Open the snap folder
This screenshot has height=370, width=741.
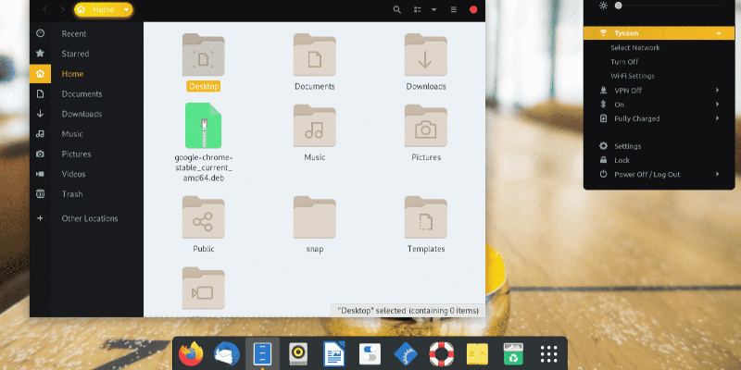tap(315, 217)
